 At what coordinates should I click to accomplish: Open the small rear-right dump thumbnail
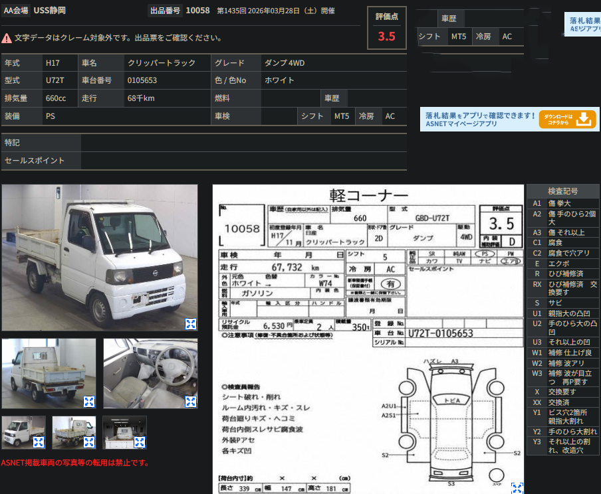coord(74,432)
